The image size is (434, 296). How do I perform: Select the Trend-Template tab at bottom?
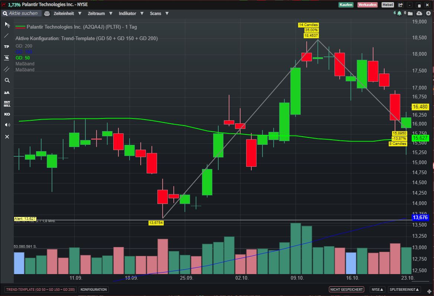click(40, 289)
